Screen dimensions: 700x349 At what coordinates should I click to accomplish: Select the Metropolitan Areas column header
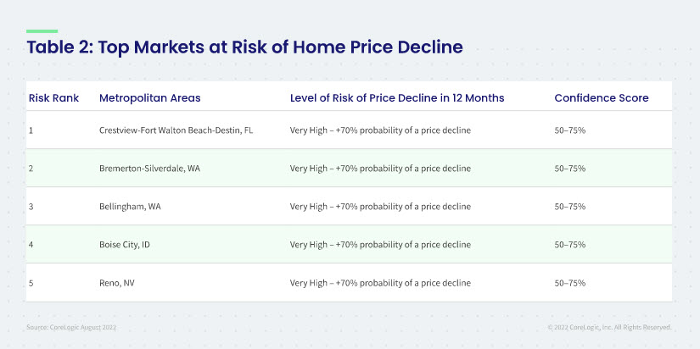pos(150,98)
